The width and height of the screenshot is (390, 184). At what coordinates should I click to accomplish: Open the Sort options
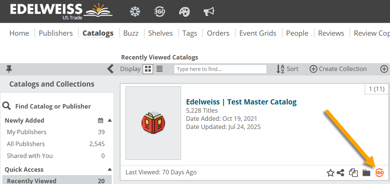click(288, 69)
